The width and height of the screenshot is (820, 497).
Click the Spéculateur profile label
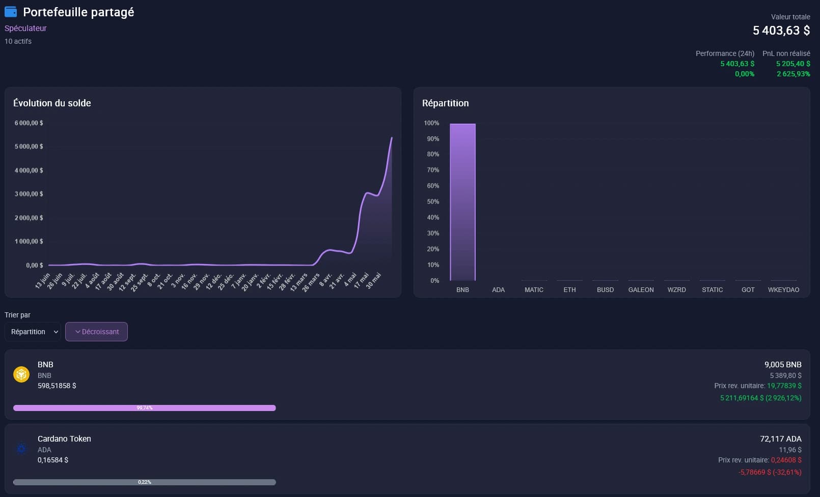25,28
